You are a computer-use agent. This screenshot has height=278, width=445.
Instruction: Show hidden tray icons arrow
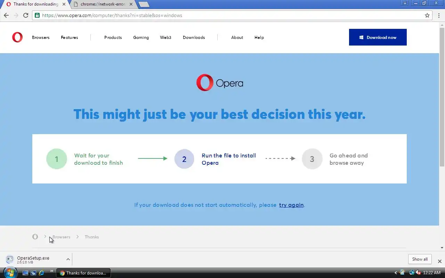(396, 273)
